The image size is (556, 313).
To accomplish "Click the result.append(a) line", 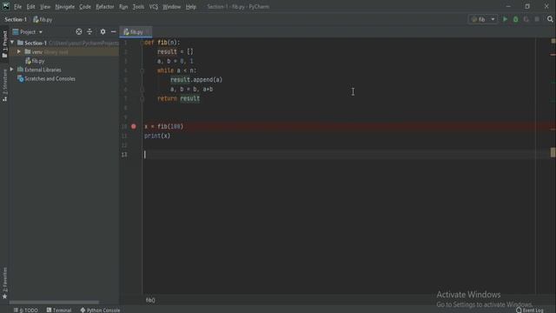I will (x=196, y=80).
